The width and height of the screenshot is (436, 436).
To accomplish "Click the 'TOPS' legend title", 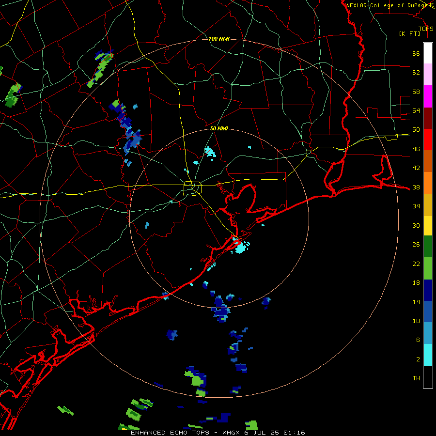I will (x=426, y=29).
